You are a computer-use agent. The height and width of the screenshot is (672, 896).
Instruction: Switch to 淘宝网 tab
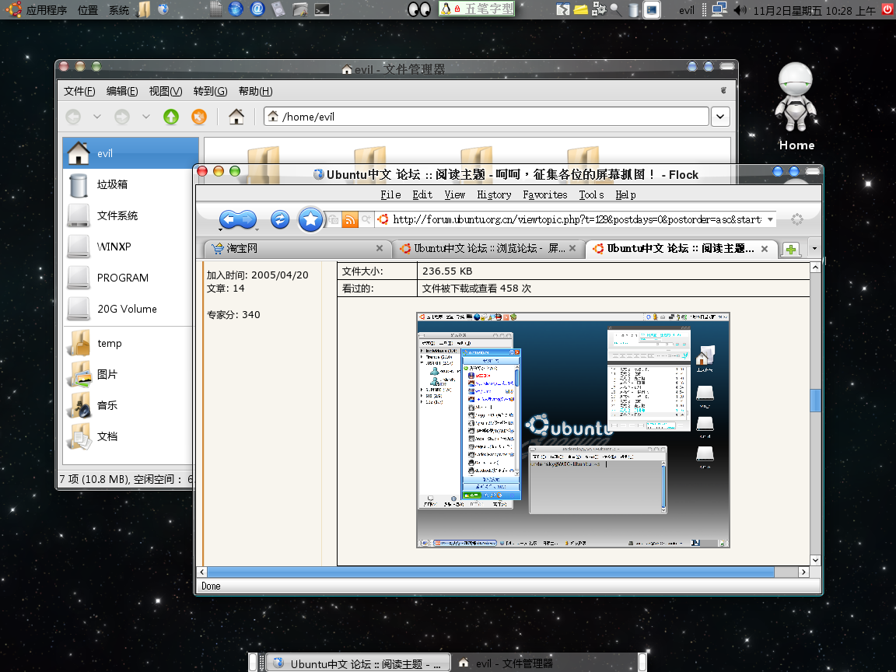tap(297, 249)
